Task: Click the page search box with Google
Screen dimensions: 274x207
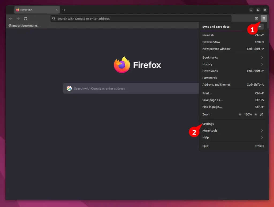Action: click(x=131, y=89)
